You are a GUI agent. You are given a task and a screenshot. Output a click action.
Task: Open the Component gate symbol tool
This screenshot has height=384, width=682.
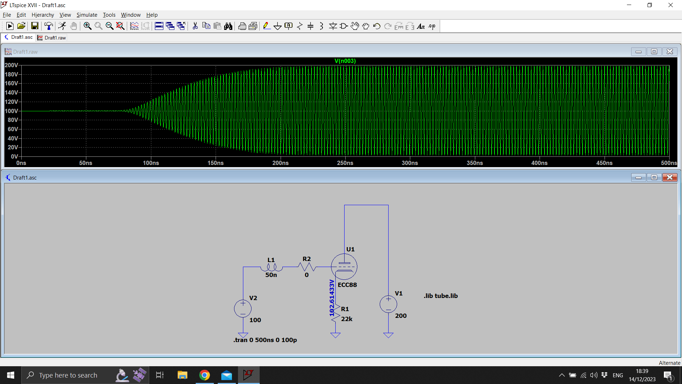(x=344, y=26)
